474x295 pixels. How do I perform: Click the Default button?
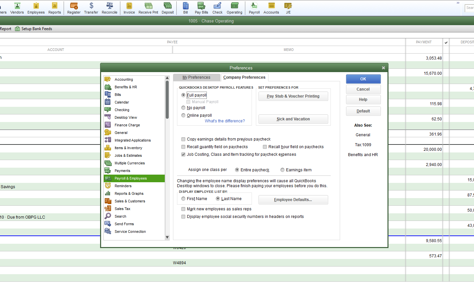(x=363, y=111)
